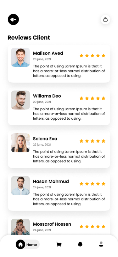Open notifications bell in bottom bar
Viewport: 118px width, 257px height.
(80, 244)
